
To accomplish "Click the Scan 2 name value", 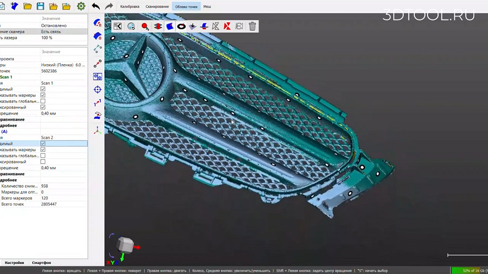I will (47, 138).
